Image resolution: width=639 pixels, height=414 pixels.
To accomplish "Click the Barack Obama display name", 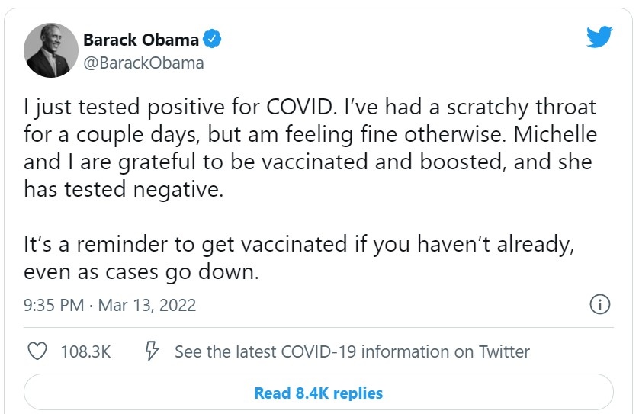I will click(x=141, y=39).
